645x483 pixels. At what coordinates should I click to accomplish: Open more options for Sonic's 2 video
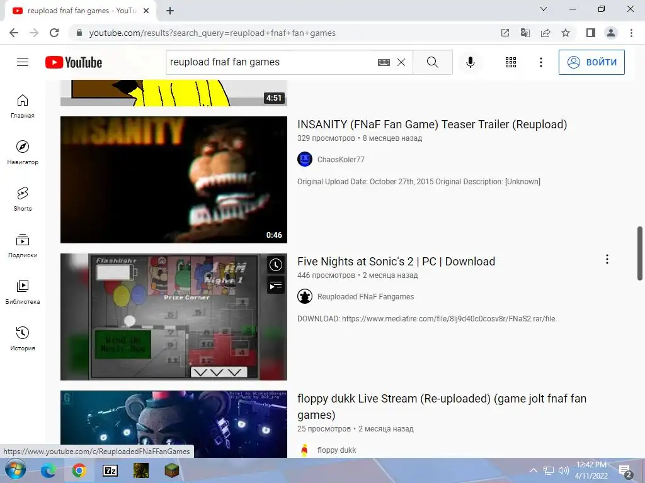(x=607, y=259)
